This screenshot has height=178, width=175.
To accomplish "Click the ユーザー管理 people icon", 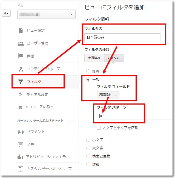I will point(21,43).
